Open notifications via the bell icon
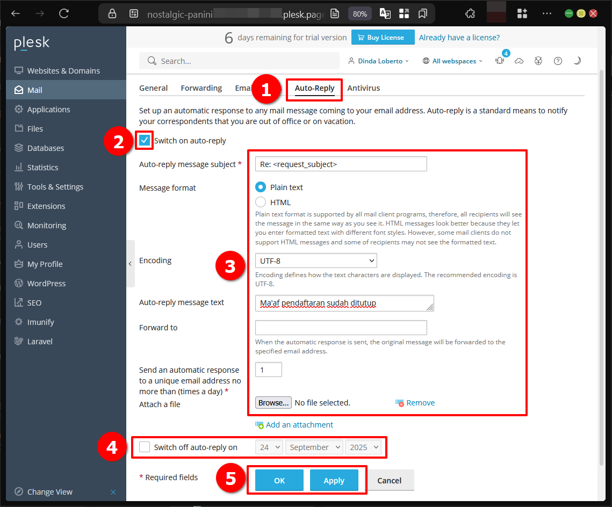The width and height of the screenshot is (612, 507). tap(499, 61)
